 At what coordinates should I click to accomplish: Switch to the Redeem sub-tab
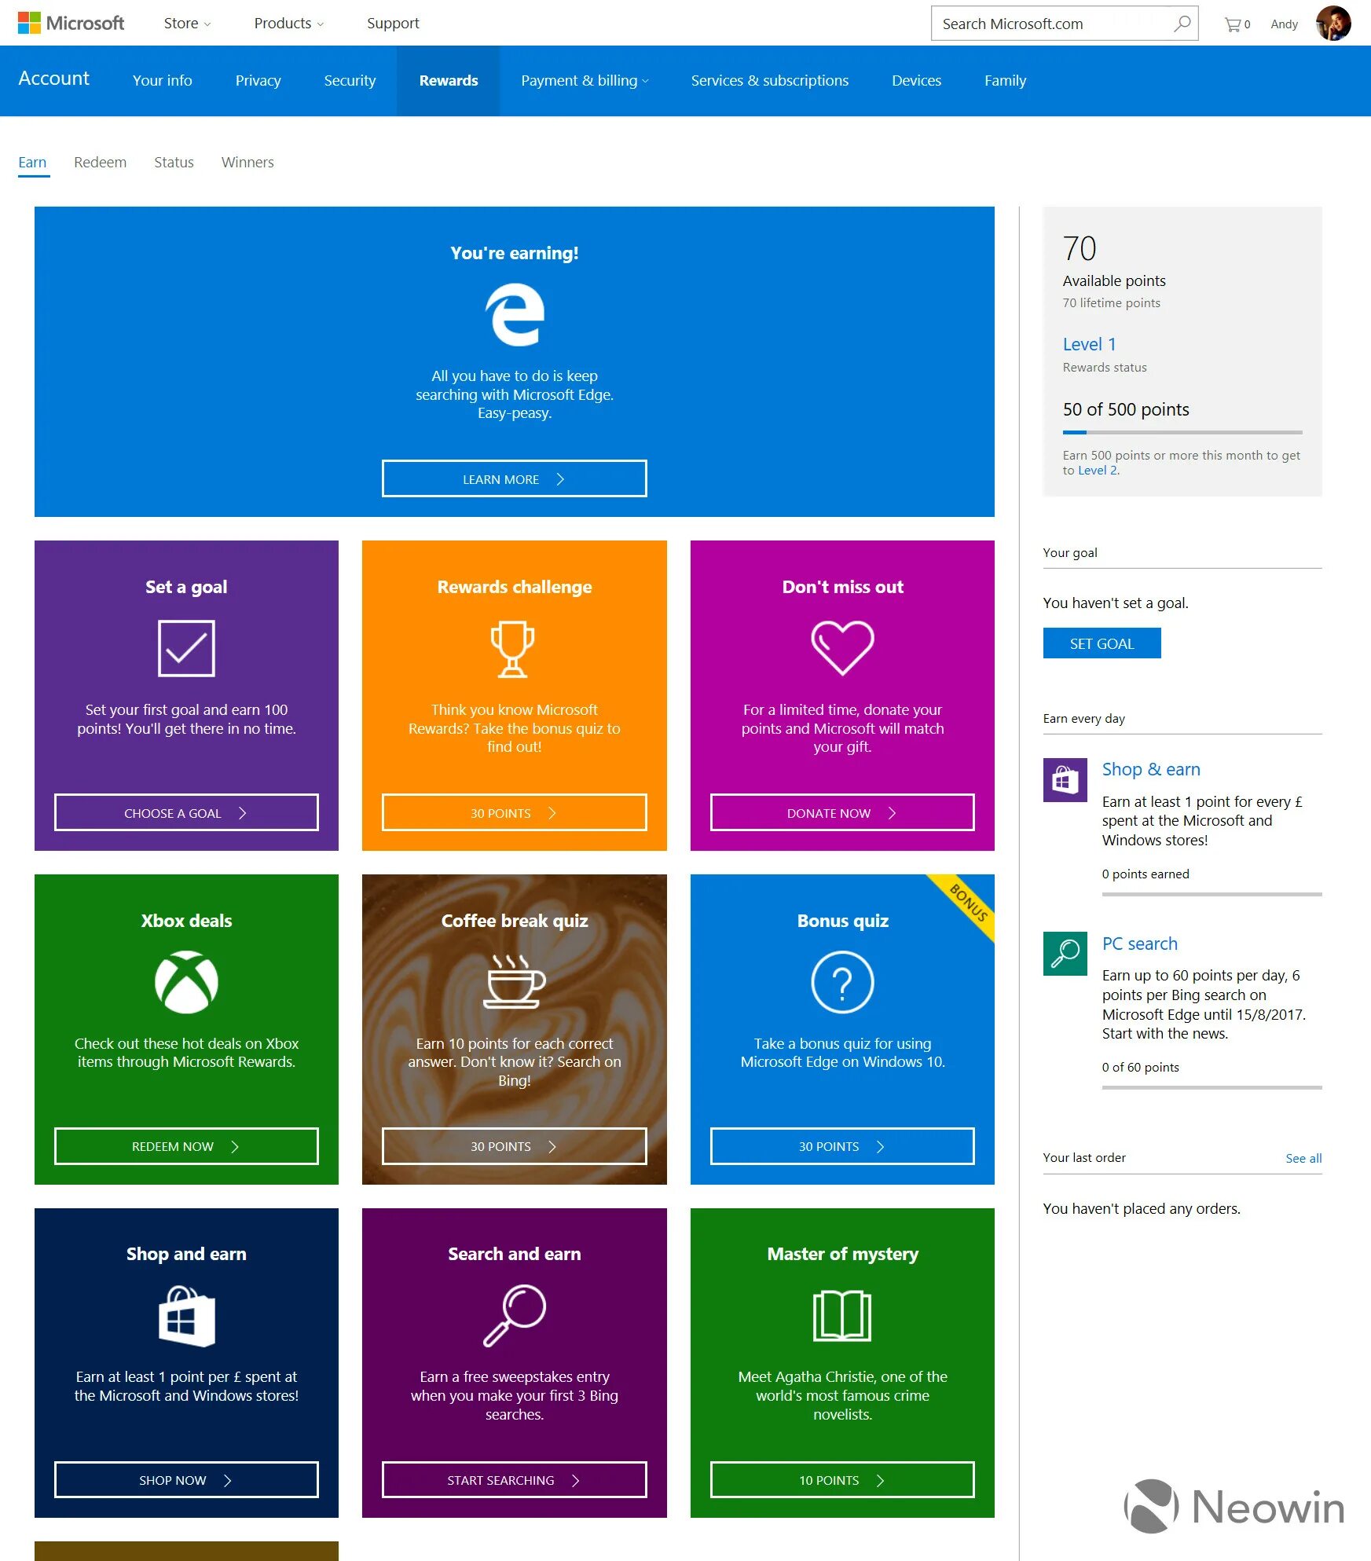(x=101, y=163)
